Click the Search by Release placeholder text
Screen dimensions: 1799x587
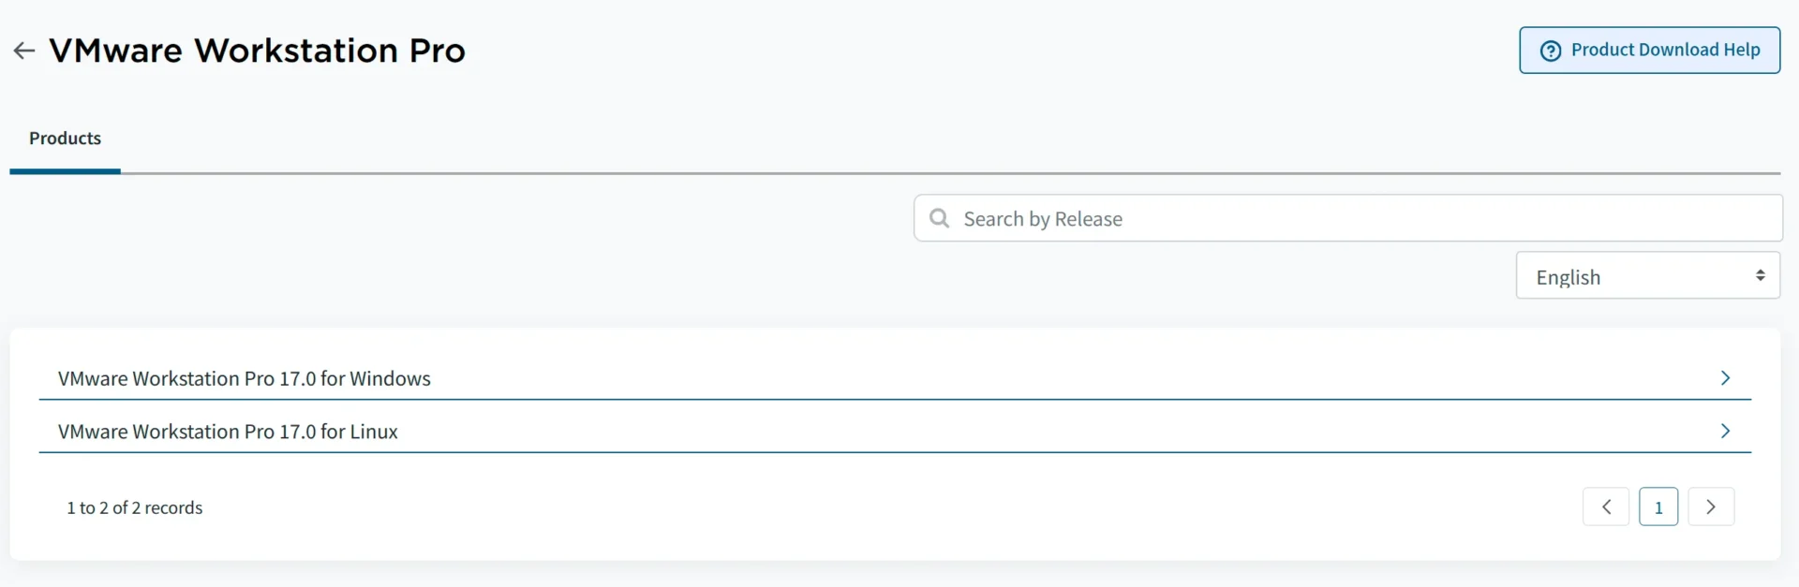click(x=1043, y=219)
